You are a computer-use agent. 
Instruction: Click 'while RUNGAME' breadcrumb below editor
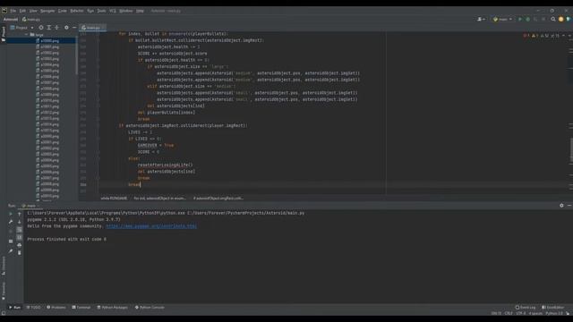coord(114,199)
